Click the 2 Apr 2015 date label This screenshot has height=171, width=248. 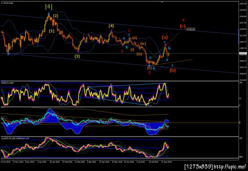[91, 162]
